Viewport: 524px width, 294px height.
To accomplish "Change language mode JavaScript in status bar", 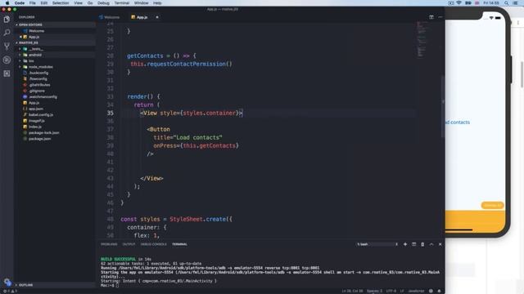I will [416, 291].
